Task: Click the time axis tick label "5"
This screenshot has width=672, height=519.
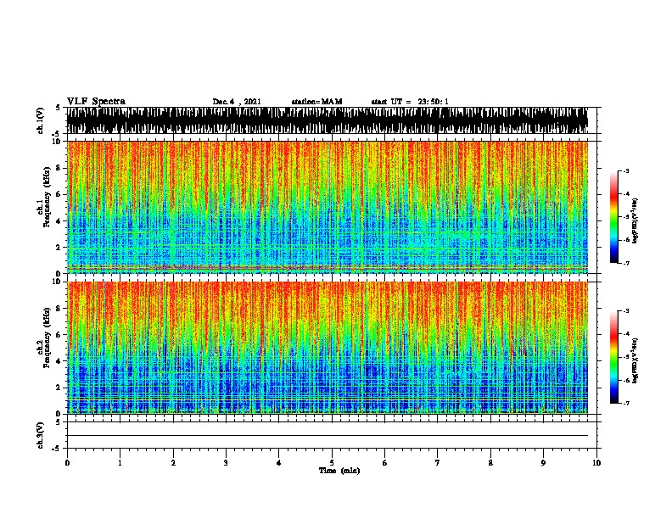Action: pyautogui.click(x=332, y=463)
